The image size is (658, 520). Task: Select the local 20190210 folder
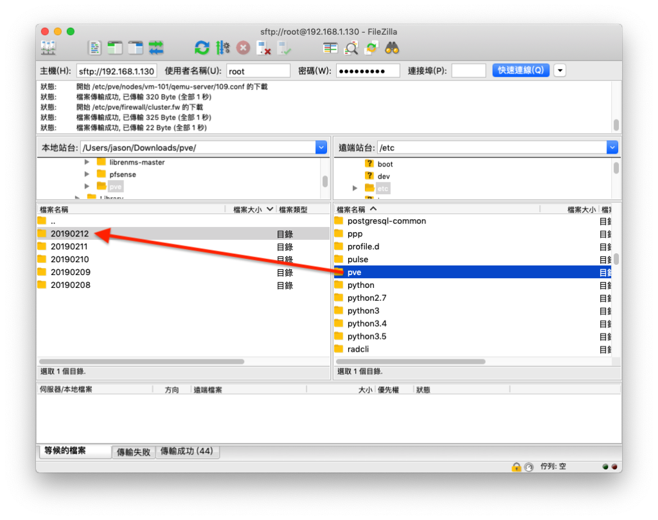click(x=183, y=260)
